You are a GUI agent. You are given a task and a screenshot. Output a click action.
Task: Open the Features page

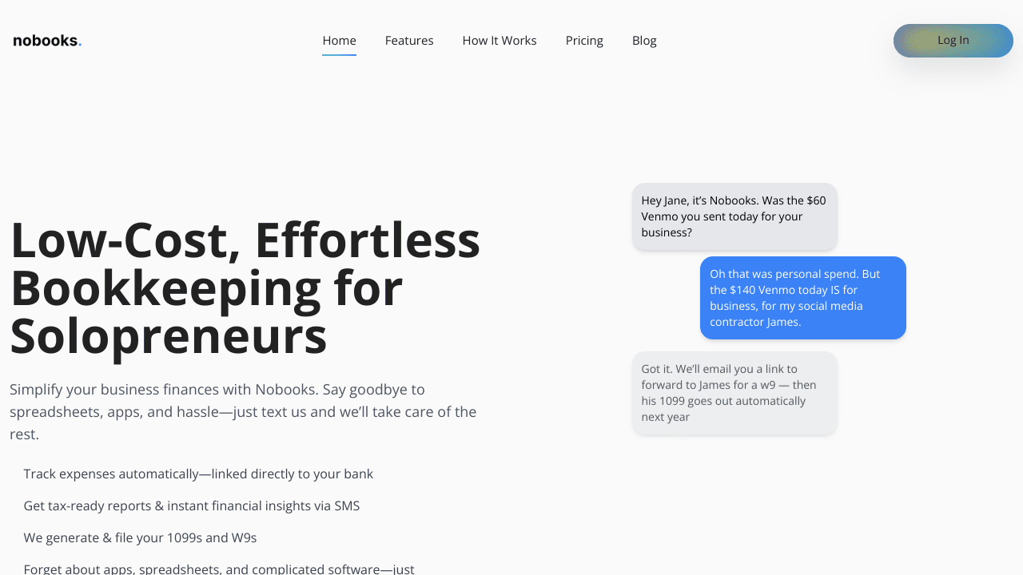409,41
